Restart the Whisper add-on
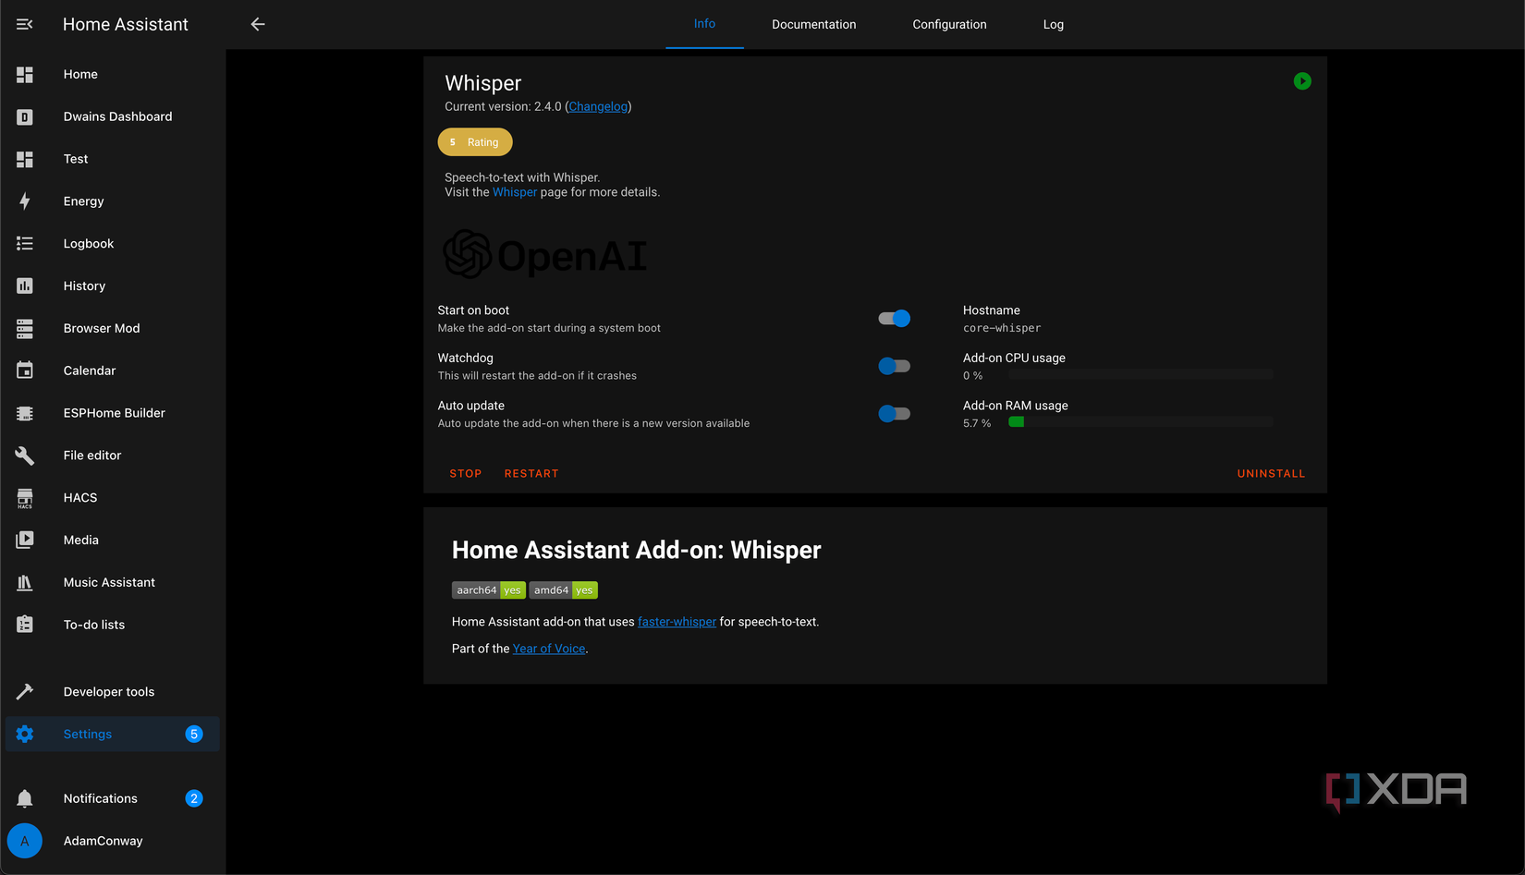 click(x=531, y=473)
